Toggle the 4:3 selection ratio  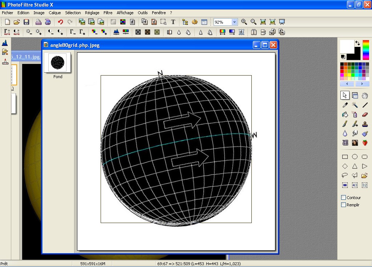(355, 185)
